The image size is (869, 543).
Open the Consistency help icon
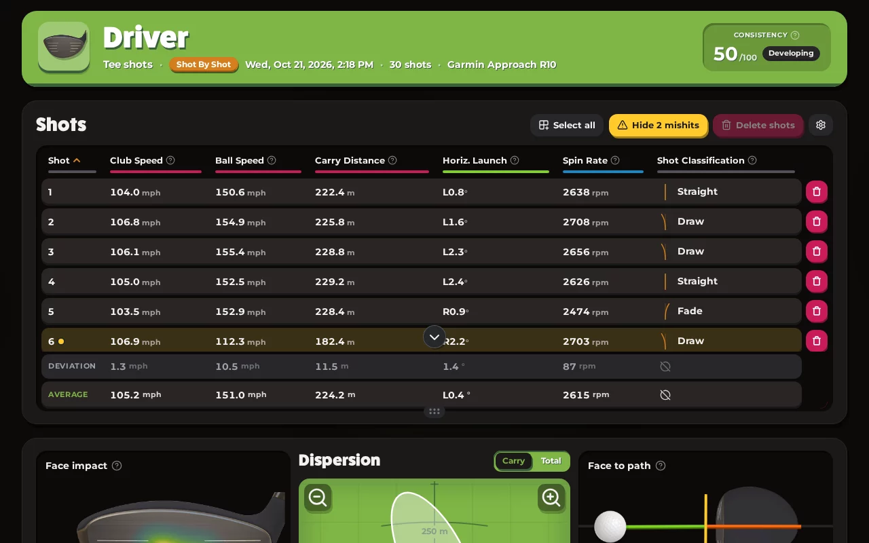pyautogui.click(x=795, y=35)
